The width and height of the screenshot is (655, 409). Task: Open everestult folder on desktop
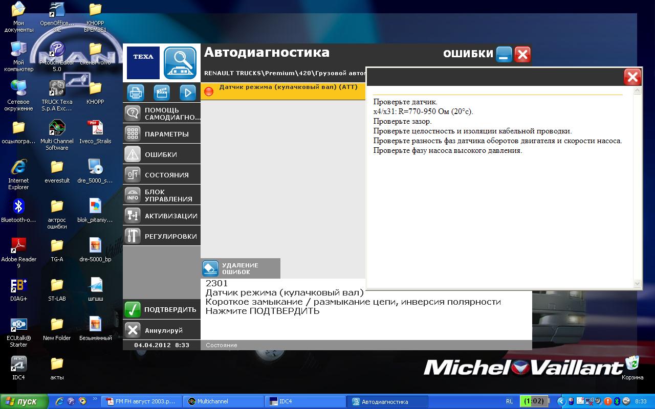(57, 172)
